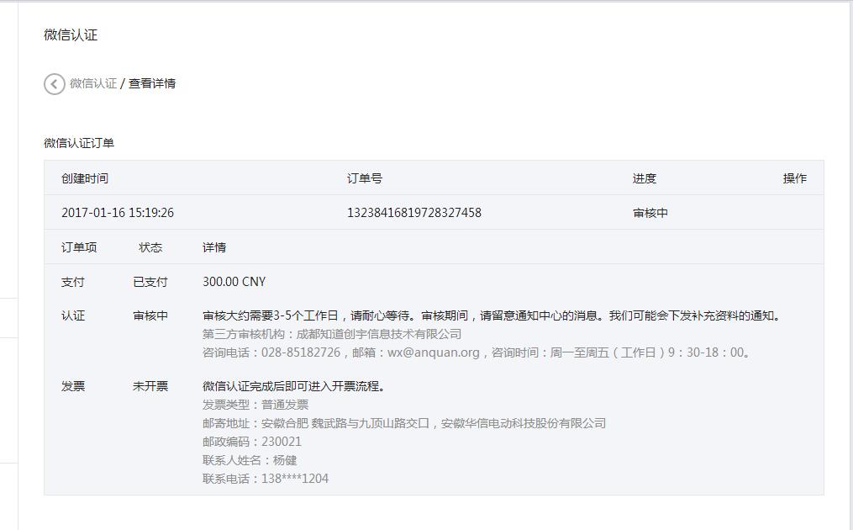
Task: Click the 状态 sub-header
Action: [x=150, y=247]
